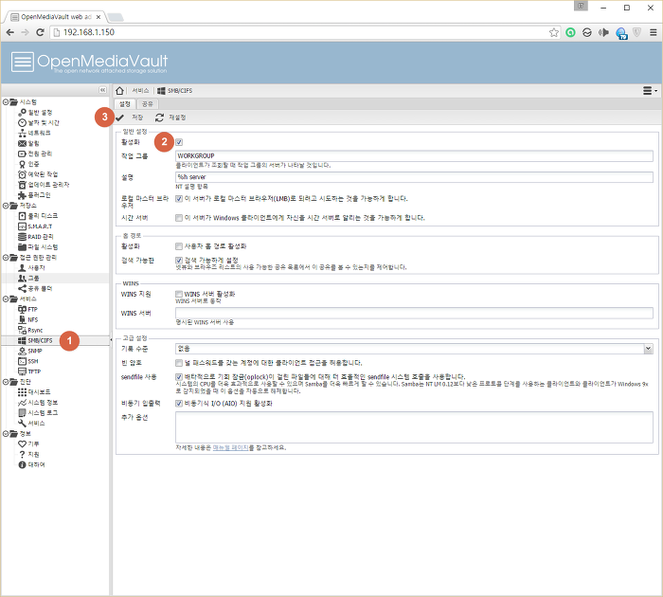Toggle 비동기 입출력 AIO checkbox

click(179, 404)
